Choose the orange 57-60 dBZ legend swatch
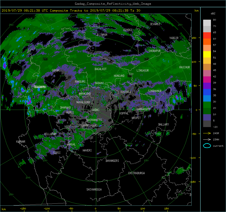The height and width of the screenshot is (212, 226). tap(207, 42)
